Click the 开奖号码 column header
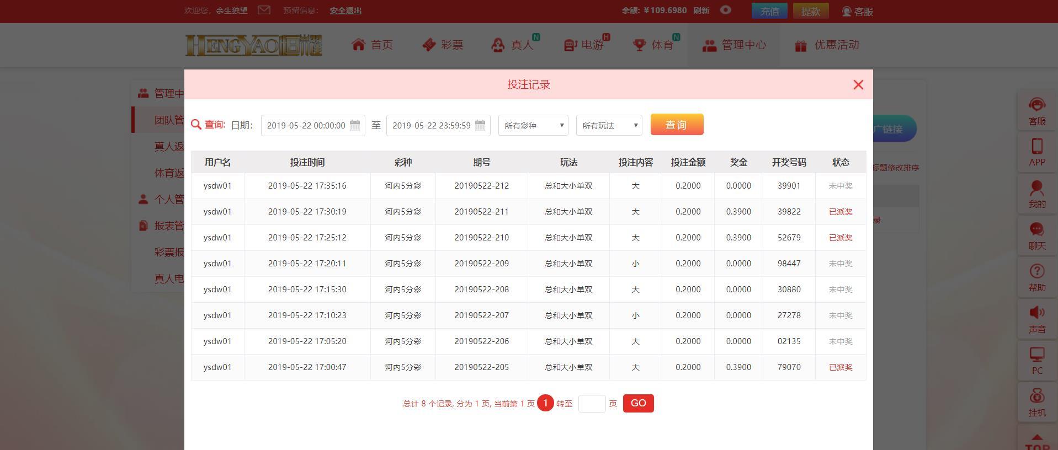This screenshot has width=1058, height=450. tap(789, 162)
